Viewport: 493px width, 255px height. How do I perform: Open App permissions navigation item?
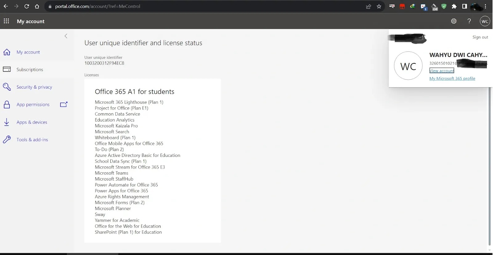(33, 105)
